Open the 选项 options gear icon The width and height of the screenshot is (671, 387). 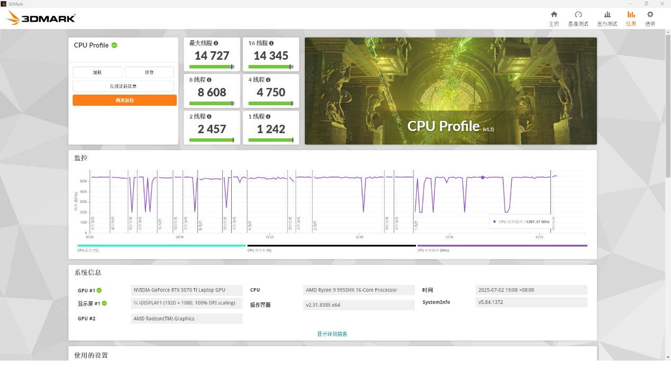click(x=650, y=15)
